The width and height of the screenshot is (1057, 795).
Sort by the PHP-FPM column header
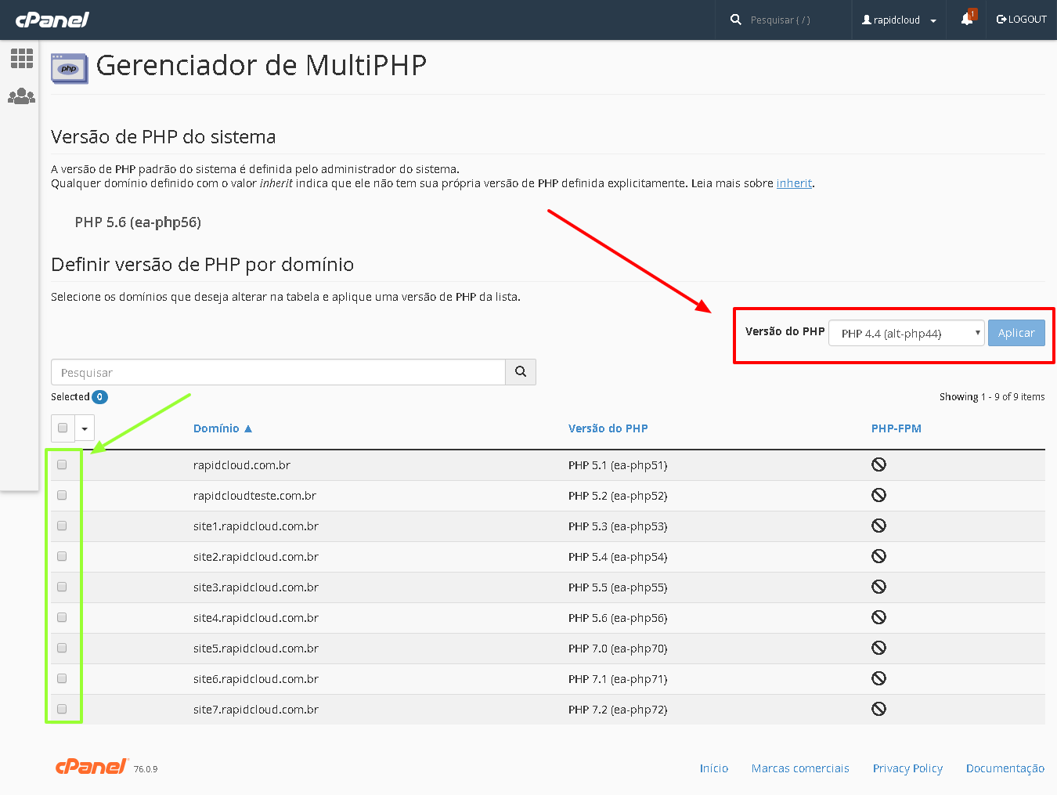[896, 428]
